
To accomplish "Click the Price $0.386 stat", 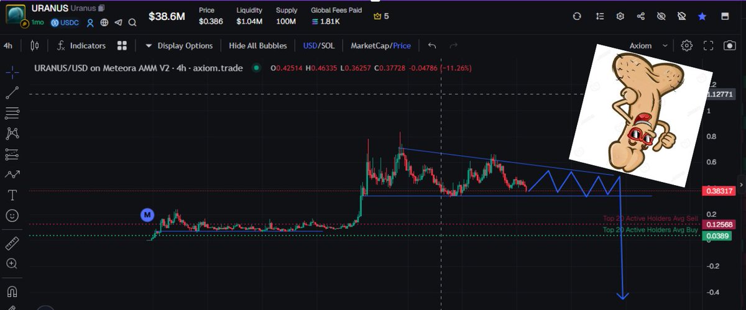I will click(210, 16).
